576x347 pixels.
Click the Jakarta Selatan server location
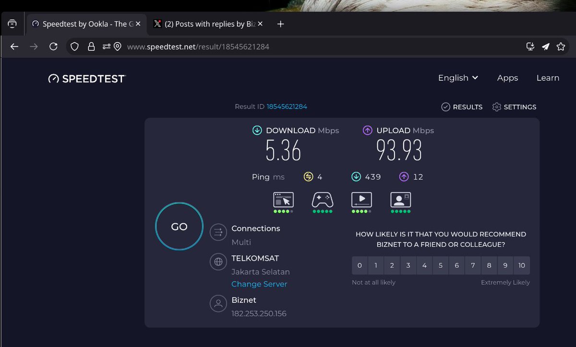[x=261, y=272]
